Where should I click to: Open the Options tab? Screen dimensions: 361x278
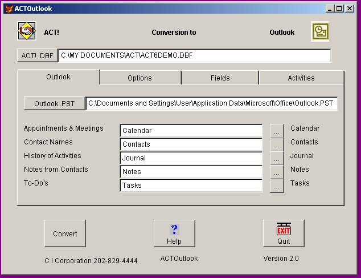point(140,78)
